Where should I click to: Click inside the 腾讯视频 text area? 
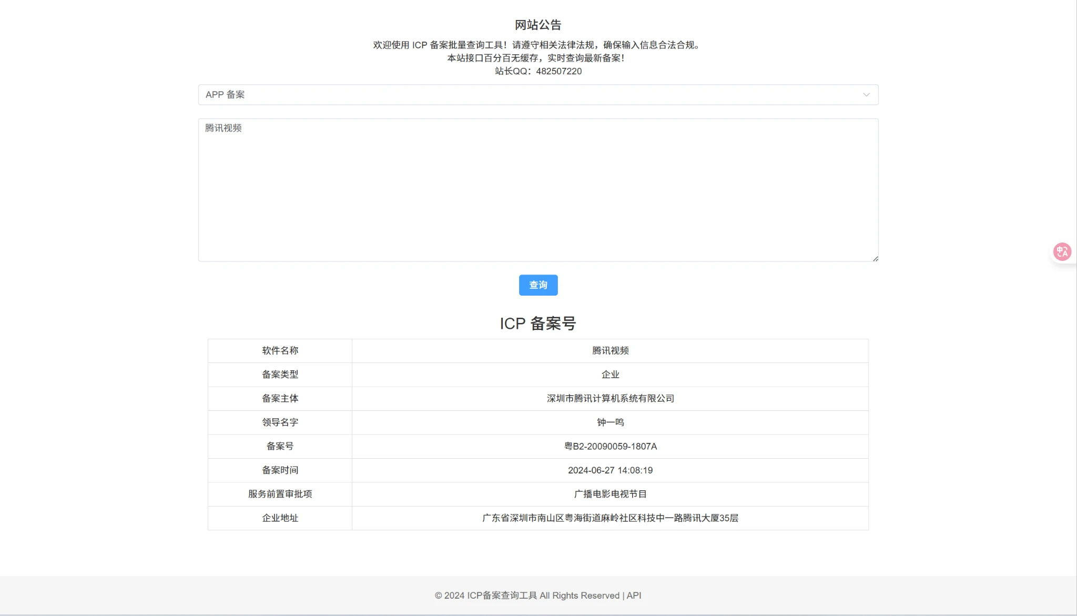point(537,189)
